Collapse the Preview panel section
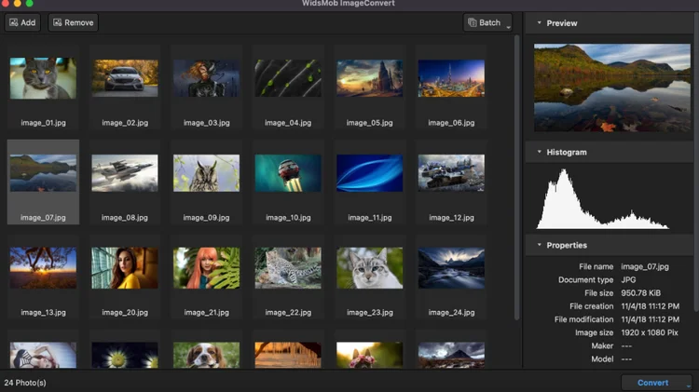The height and width of the screenshot is (392, 699). pyautogui.click(x=539, y=22)
